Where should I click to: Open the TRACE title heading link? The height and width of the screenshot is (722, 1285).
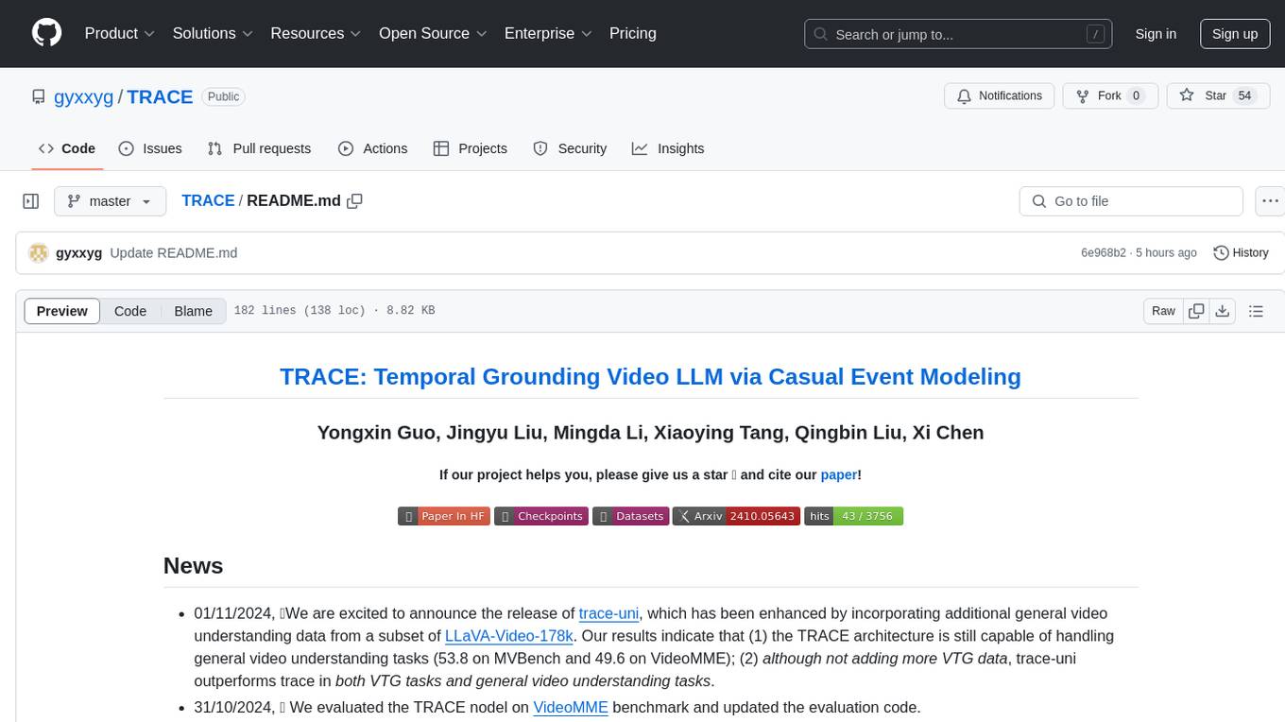pyautogui.click(x=650, y=376)
